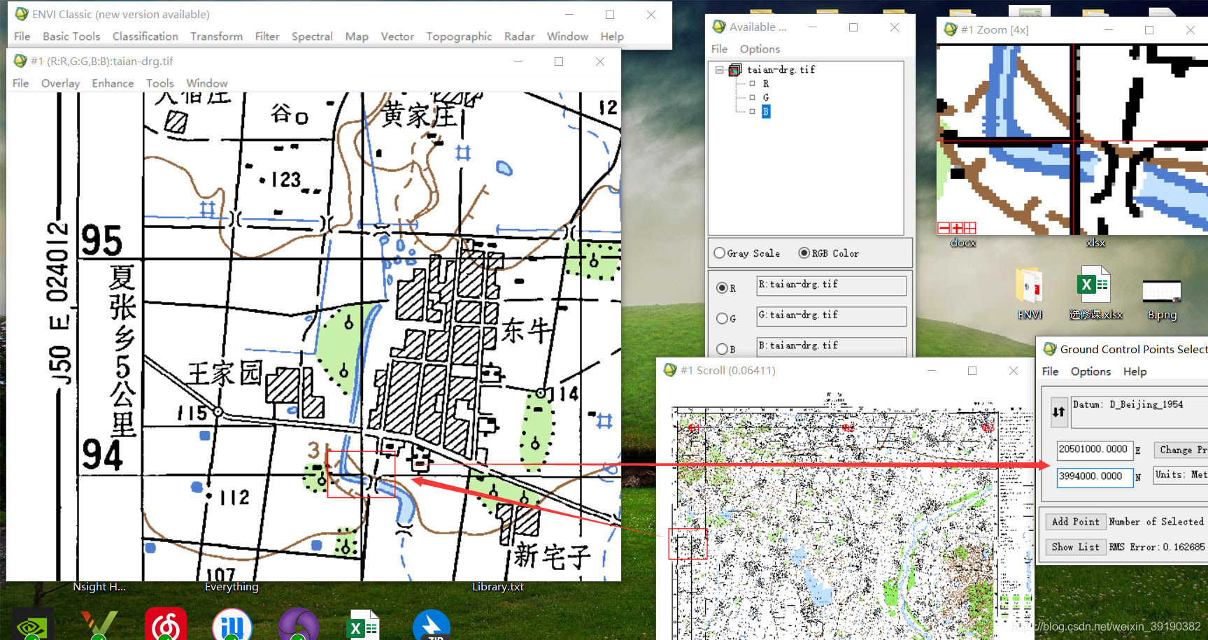Open the Units: Meters dropdown
Image resolution: width=1208 pixels, height=640 pixels.
pos(1181,474)
